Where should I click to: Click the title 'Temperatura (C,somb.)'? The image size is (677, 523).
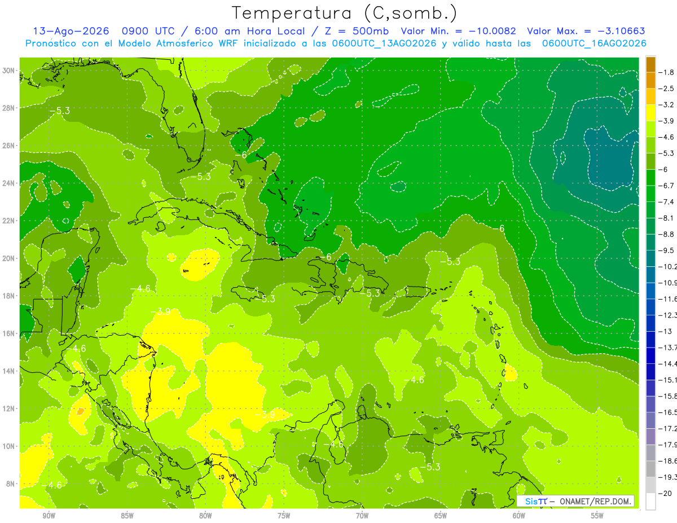pyautogui.click(x=344, y=13)
